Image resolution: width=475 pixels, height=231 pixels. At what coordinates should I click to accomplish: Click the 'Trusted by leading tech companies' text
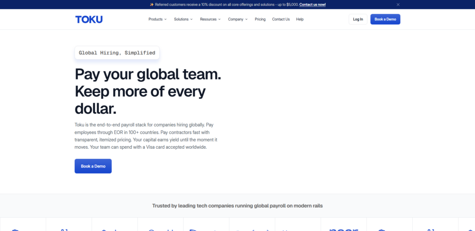(237, 206)
